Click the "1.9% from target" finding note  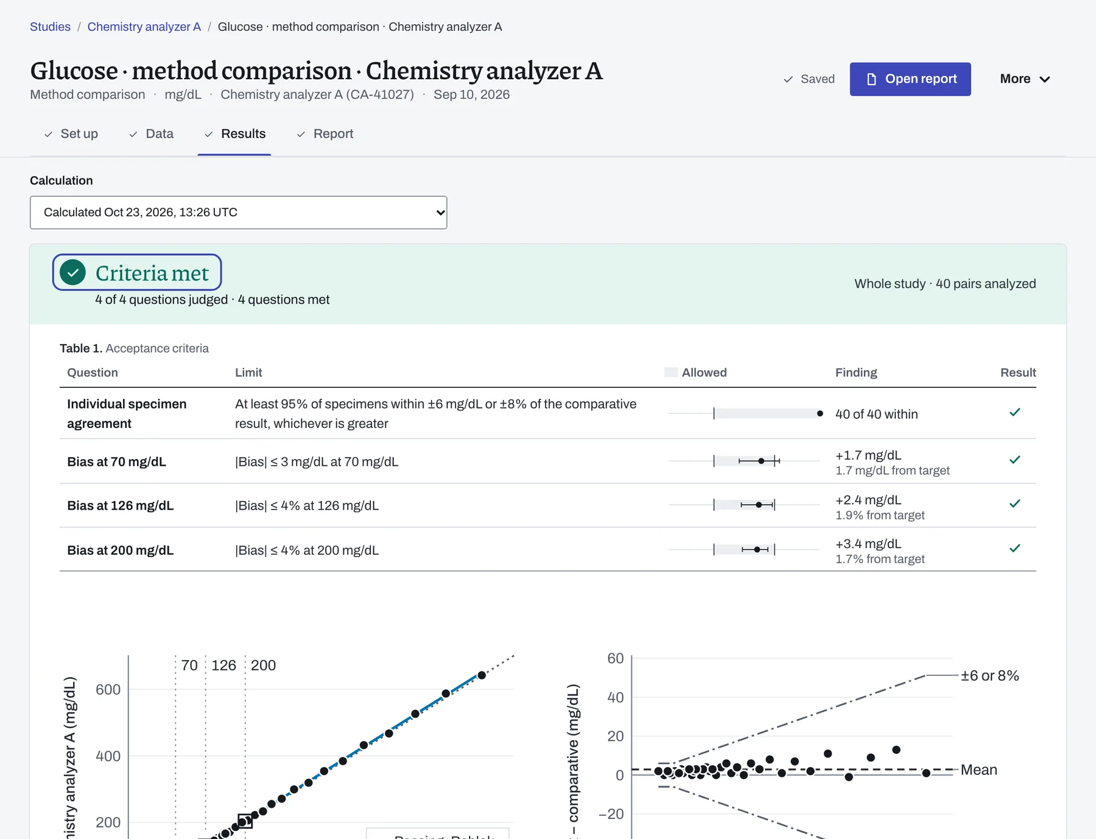point(880,515)
